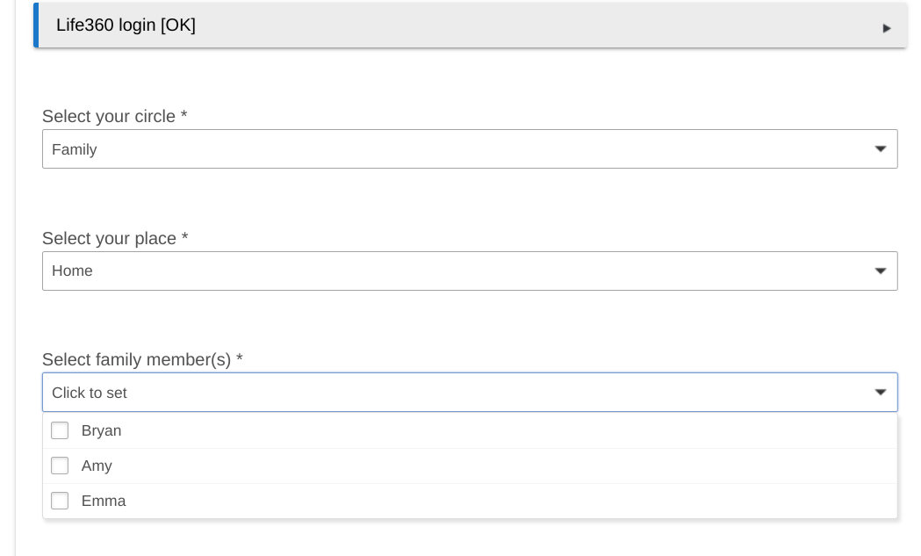This screenshot has width=921, height=556.
Task: Click the 'Family' value text in circle field
Action: click(x=75, y=150)
